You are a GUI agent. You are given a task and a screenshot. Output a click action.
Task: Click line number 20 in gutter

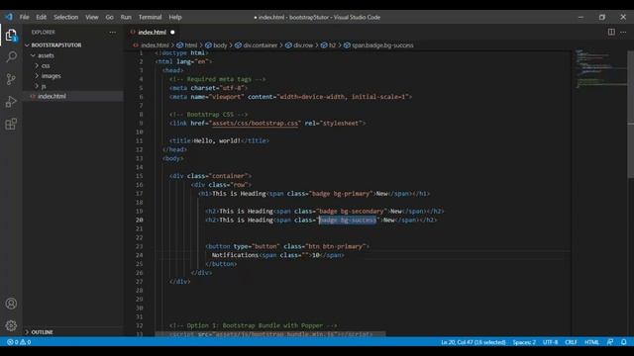[139, 220]
